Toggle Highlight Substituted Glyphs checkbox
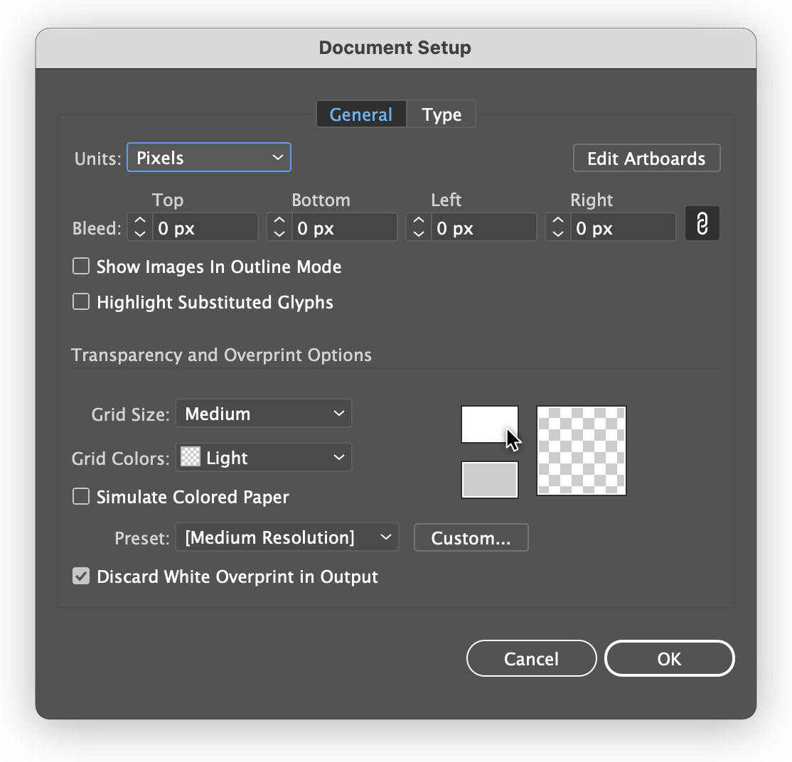 82,302
